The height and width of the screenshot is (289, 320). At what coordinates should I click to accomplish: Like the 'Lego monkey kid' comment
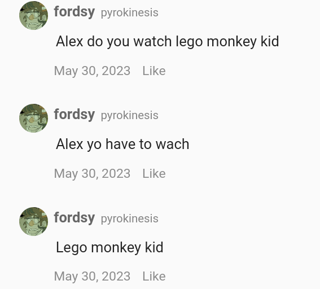tap(154, 276)
